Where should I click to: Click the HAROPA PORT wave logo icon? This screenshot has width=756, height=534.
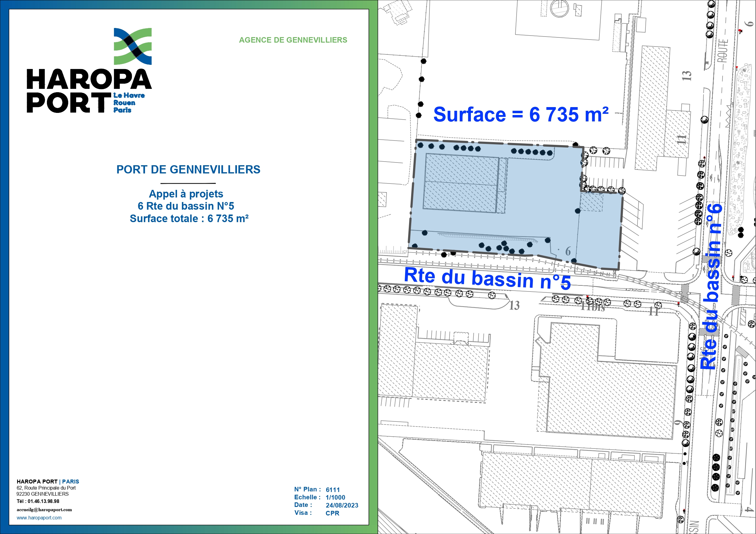tap(133, 46)
